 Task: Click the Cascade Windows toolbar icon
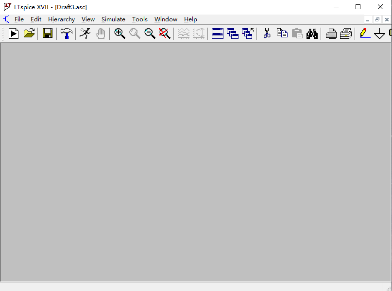click(x=233, y=33)
